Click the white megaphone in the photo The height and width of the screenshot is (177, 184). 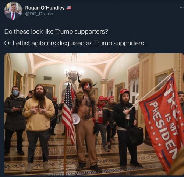pos(76,119)
